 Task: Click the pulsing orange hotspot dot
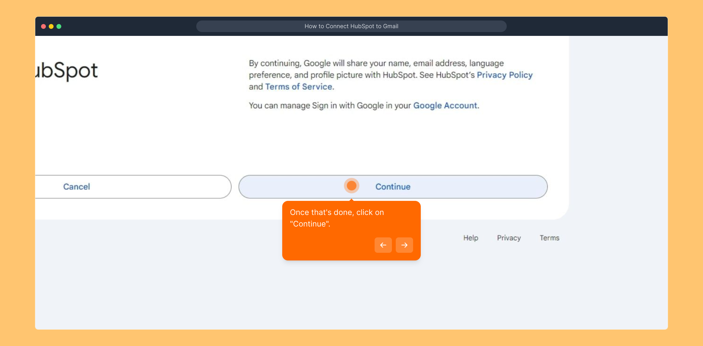pos(351,186)
